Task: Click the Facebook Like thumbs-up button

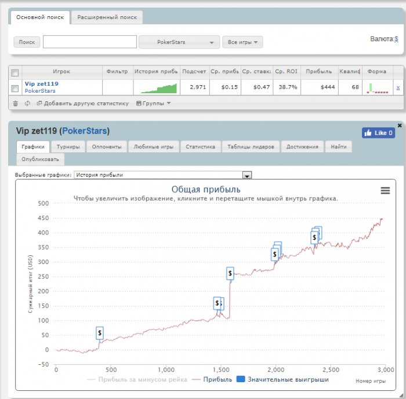Action: pyautogui.click(x=378, y=133)
